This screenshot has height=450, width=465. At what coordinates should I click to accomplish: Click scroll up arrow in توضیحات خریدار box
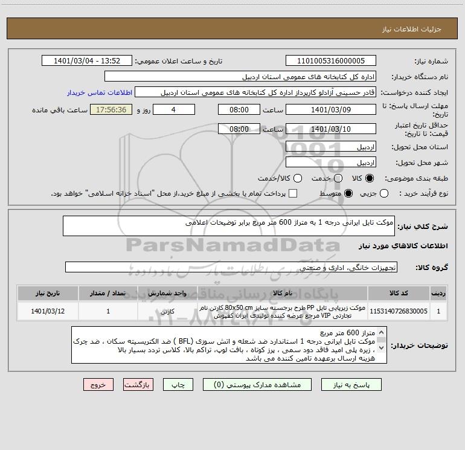point(382,332)
